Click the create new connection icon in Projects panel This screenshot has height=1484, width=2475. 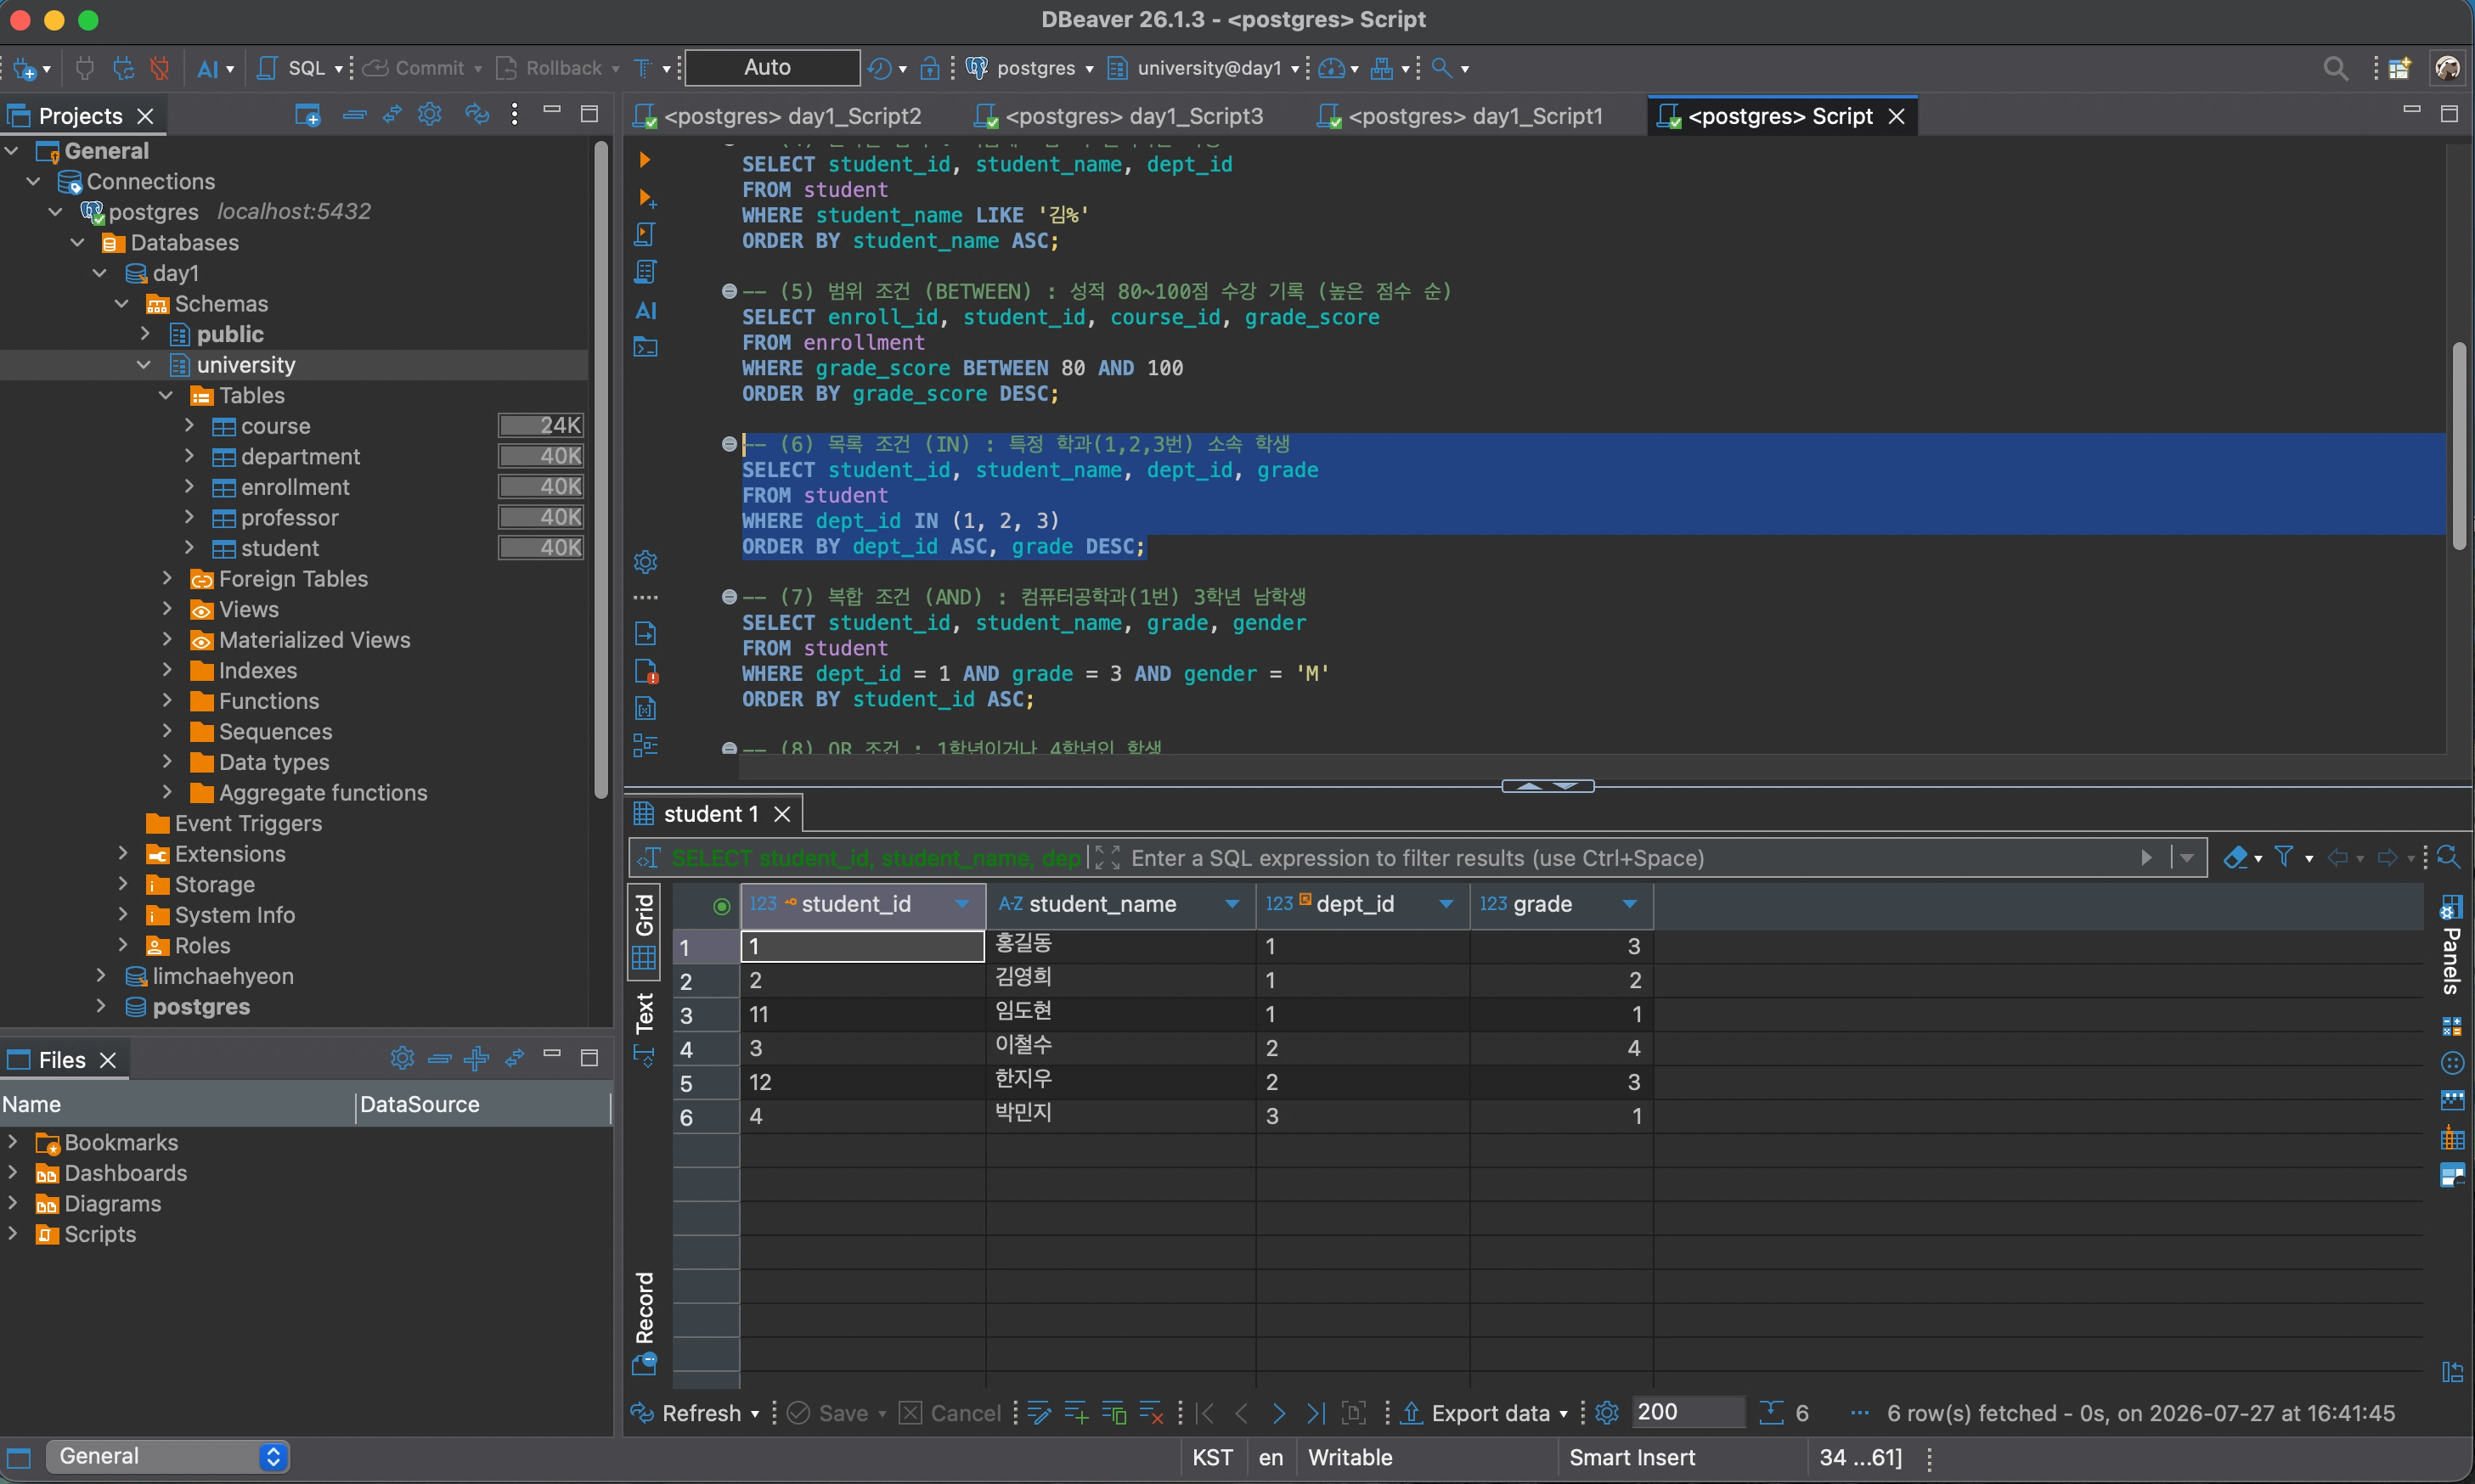point(307,115)
